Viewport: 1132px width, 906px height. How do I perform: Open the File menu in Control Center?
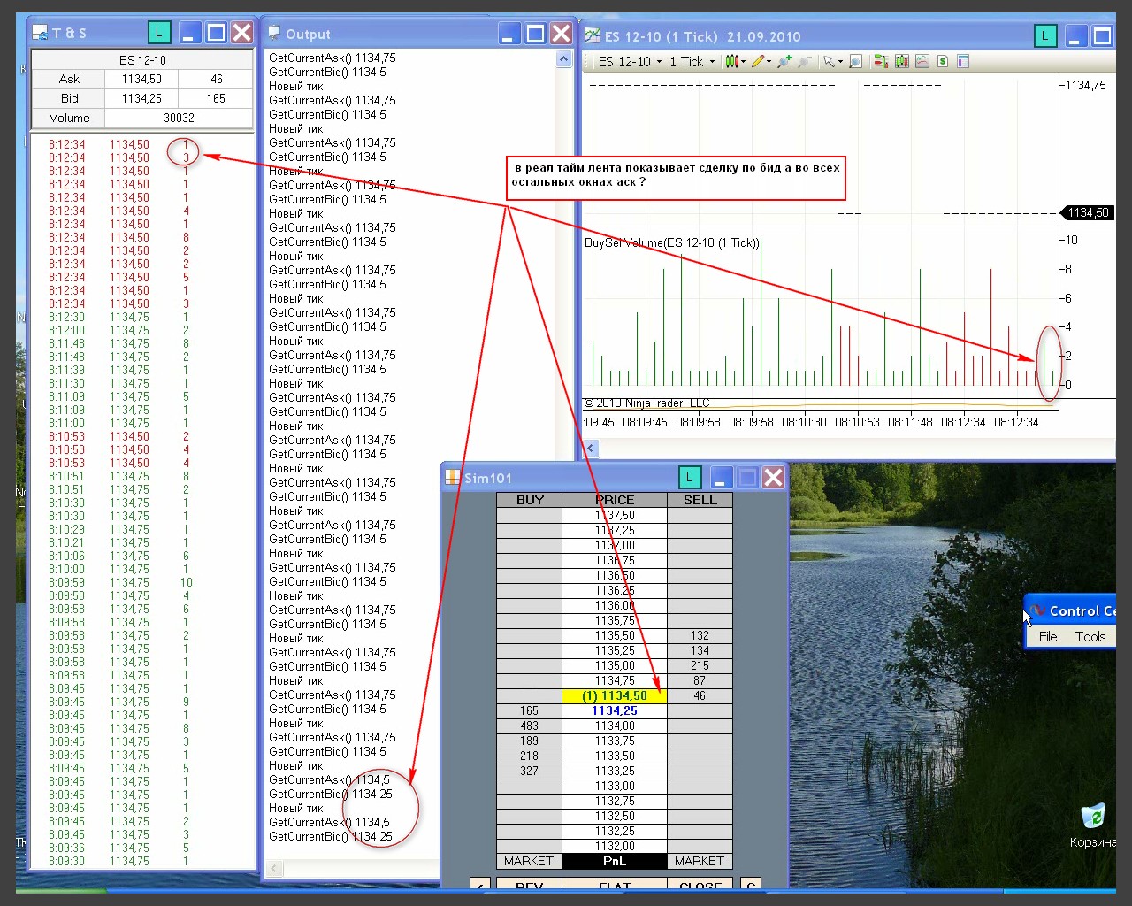coord(1048,637)
